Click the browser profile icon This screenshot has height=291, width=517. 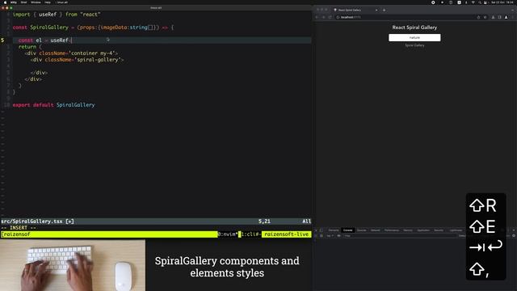[x=506, y=17]
